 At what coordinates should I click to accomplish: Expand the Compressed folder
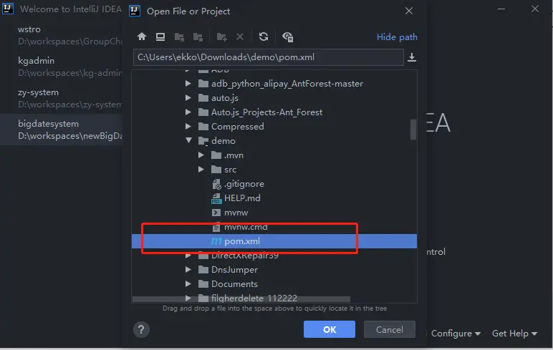pyautogui.click(x=188, y=126)
